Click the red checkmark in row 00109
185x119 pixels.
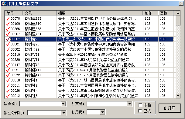pos(8,24)
